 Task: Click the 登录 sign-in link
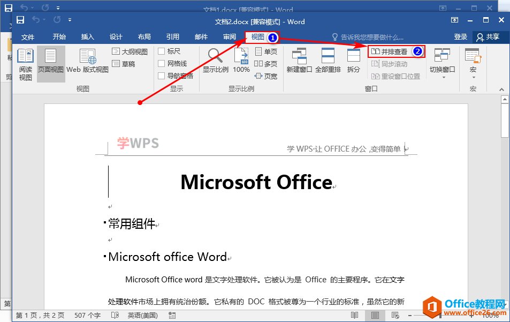(461, 37)
